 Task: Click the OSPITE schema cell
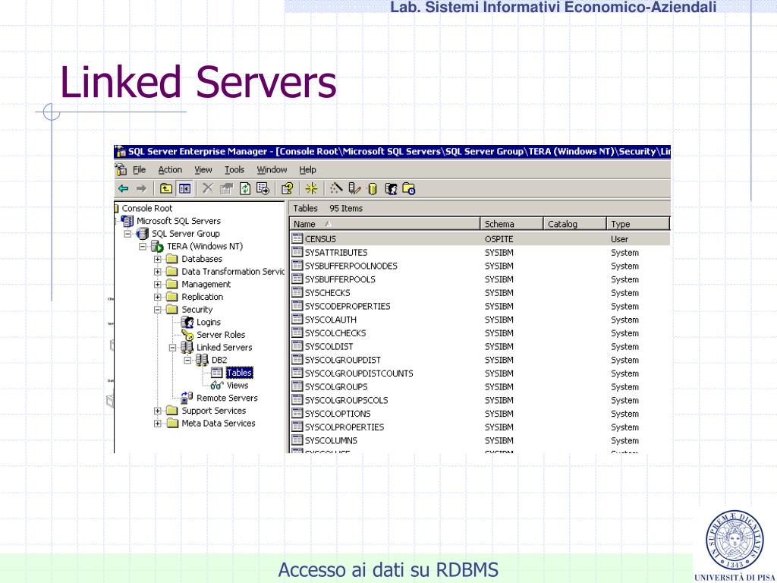click(499, 239)
